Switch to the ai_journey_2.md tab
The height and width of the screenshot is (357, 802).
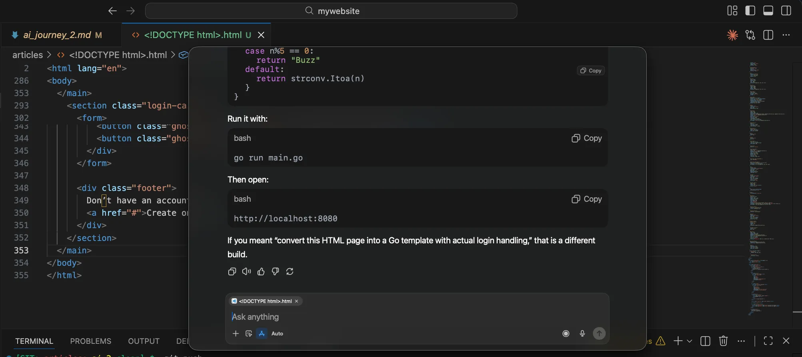[57, 35]
